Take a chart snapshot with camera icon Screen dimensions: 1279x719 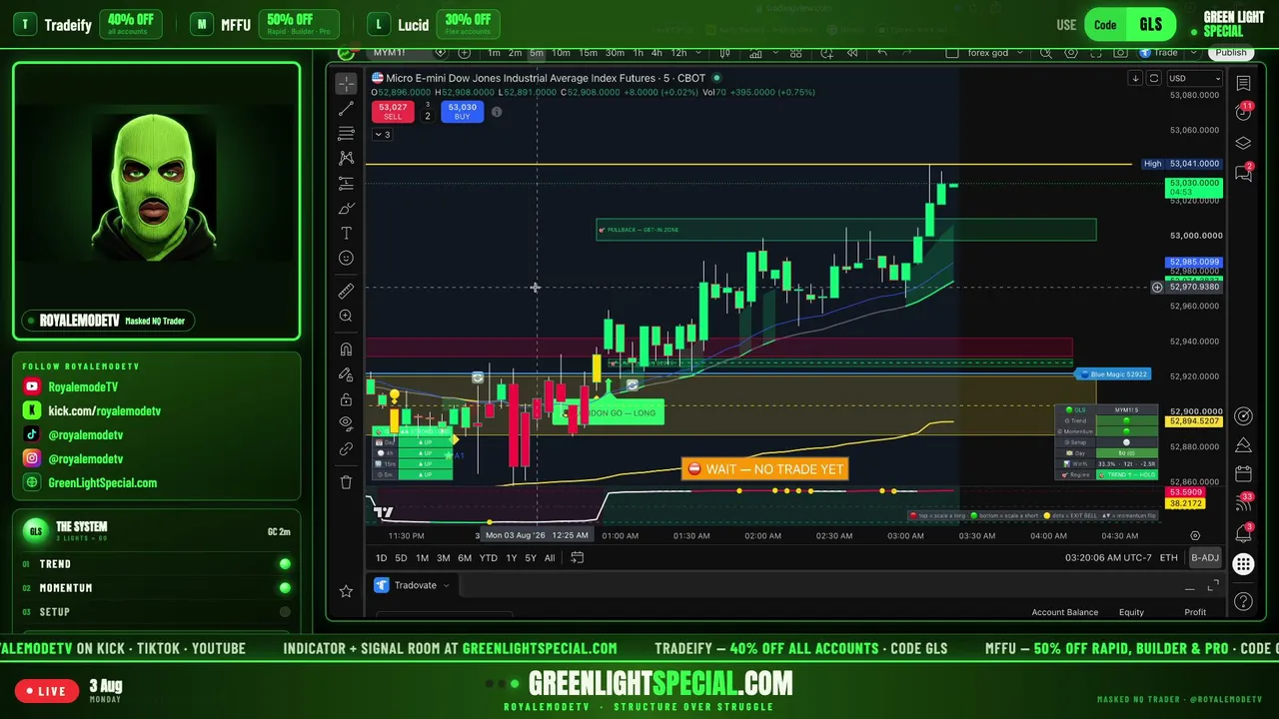point(1119,52)
